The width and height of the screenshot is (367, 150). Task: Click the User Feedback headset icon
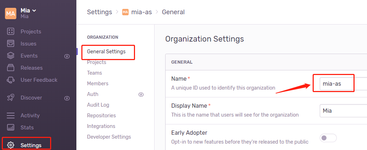pos(11,80)
